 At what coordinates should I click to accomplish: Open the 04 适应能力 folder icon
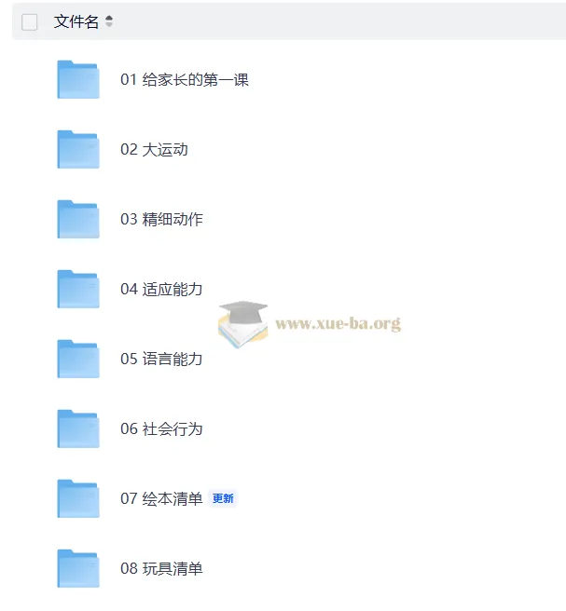click(x=78, y=289)
